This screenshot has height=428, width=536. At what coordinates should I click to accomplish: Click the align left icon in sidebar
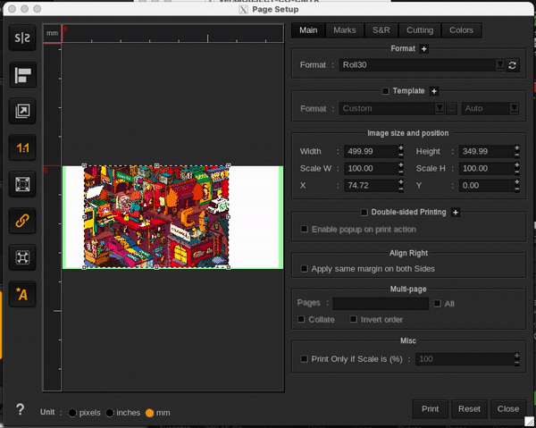[x=22, y=75]
